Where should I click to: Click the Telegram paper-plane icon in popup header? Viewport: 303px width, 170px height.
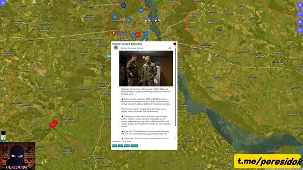tap(169, 48)
